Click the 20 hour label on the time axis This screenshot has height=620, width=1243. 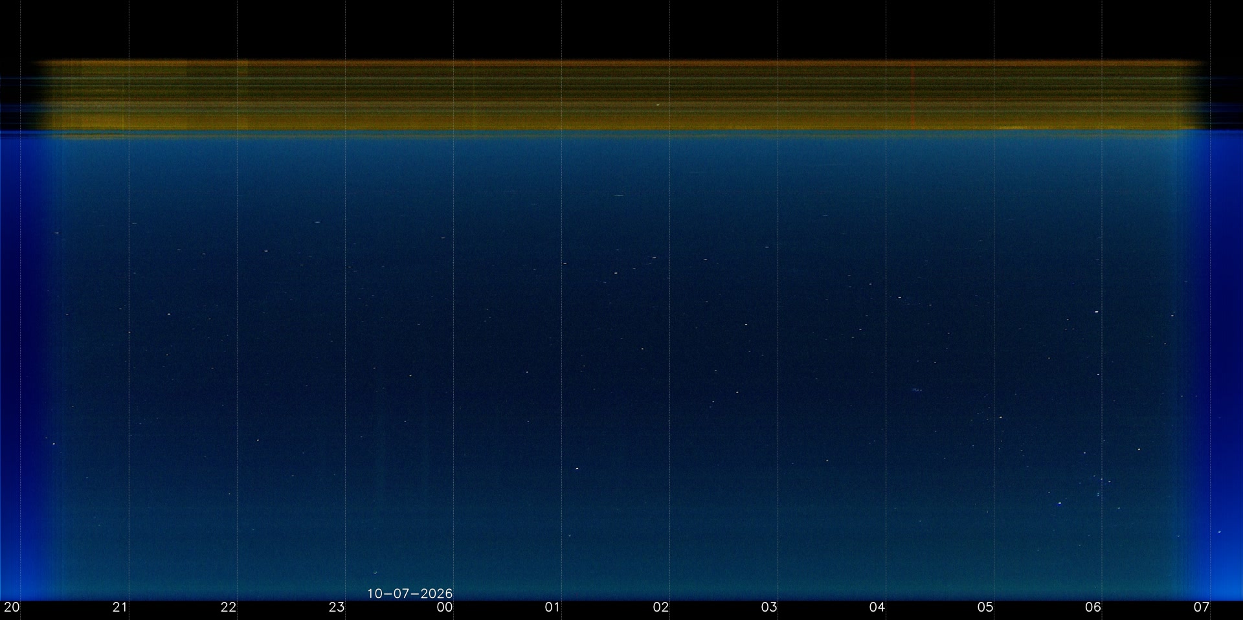12,607
